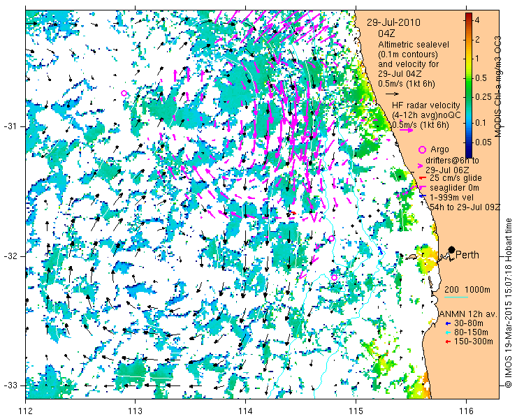The width and height of the screenshot is (517, 419).
Task: Click the black altimetric velocity scale arrow
Action: (393, 94)
